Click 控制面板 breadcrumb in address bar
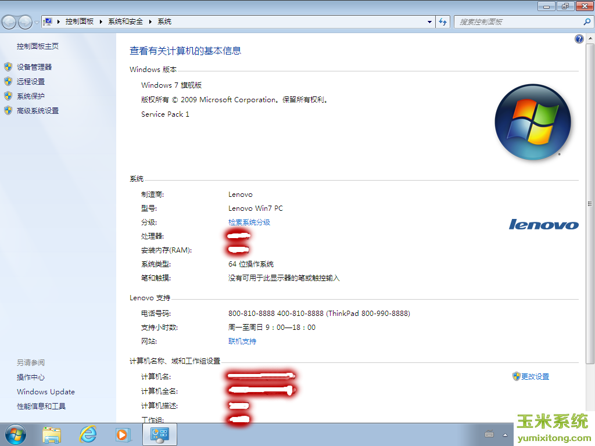The image size is (595, 446). [x=79, y=21]
